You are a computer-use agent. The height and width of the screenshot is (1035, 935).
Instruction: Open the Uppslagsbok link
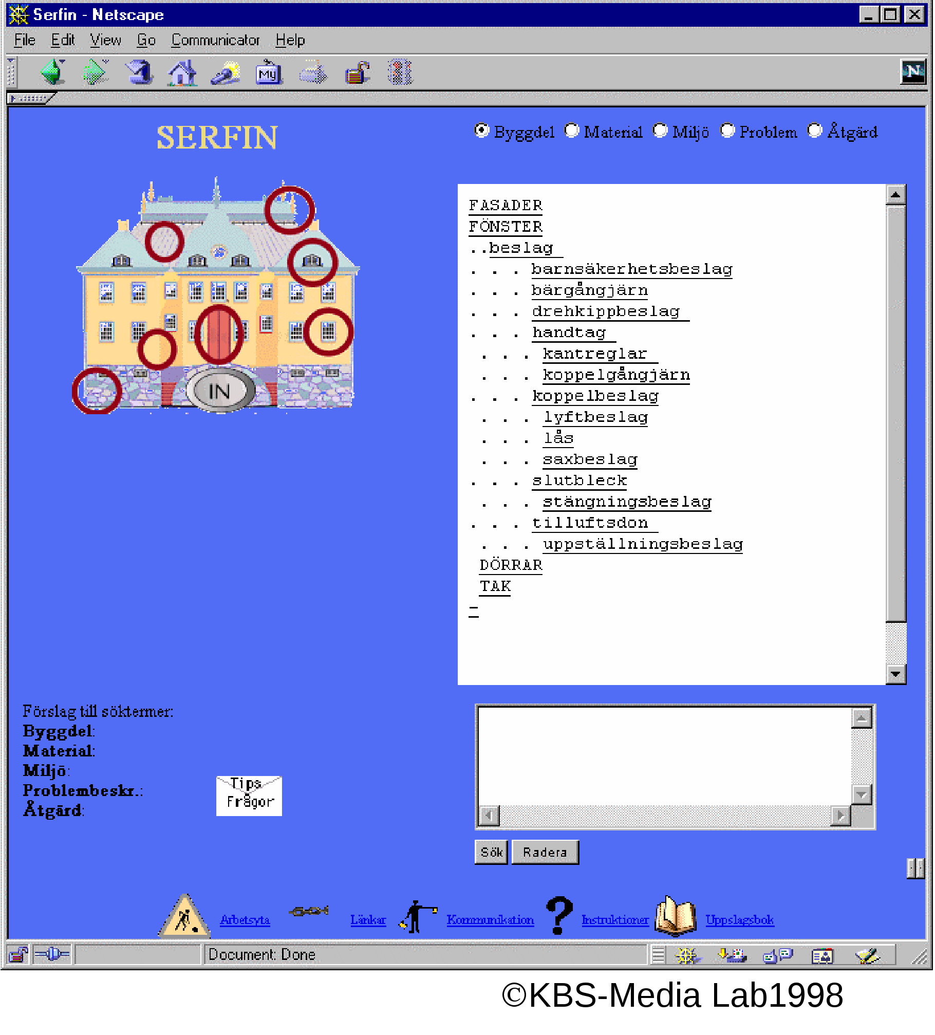pyautogui.click(x=740, y=920)
